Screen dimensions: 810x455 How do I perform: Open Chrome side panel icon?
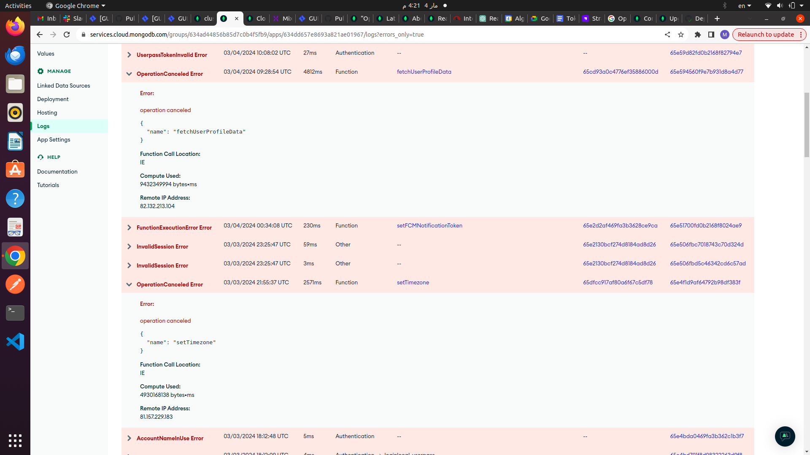(711, 35)
